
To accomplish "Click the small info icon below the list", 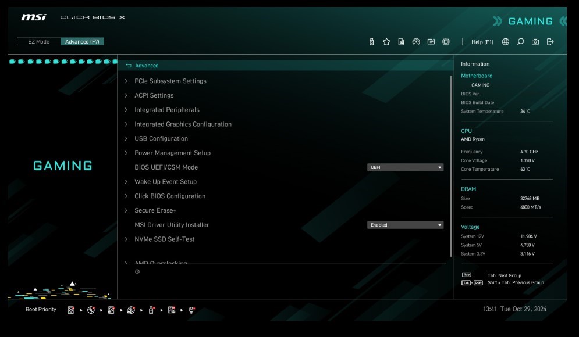I will 137,272.
